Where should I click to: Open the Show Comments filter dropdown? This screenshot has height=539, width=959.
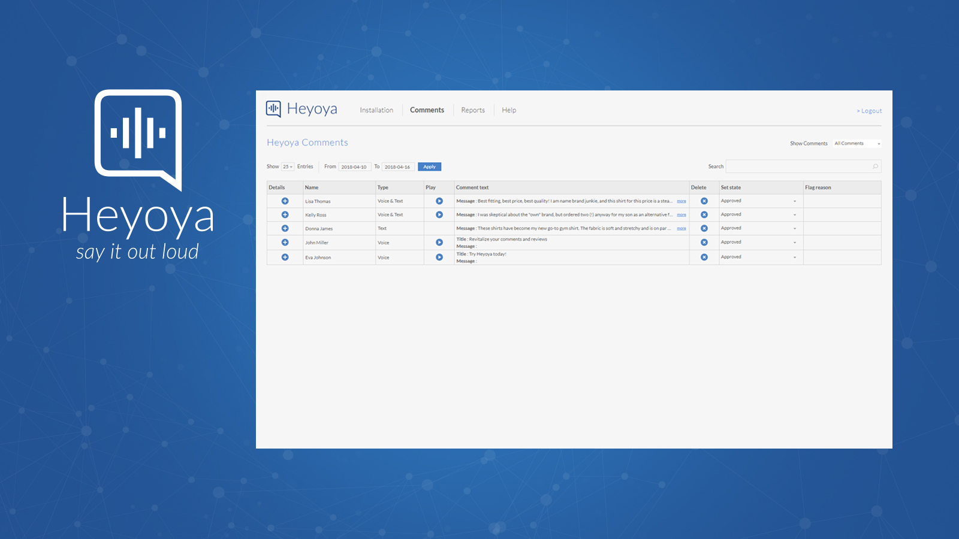pyautogui.click(x=857, y=144)
